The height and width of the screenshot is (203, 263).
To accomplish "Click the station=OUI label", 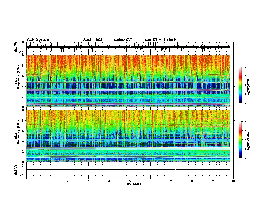I will (123, 40).
